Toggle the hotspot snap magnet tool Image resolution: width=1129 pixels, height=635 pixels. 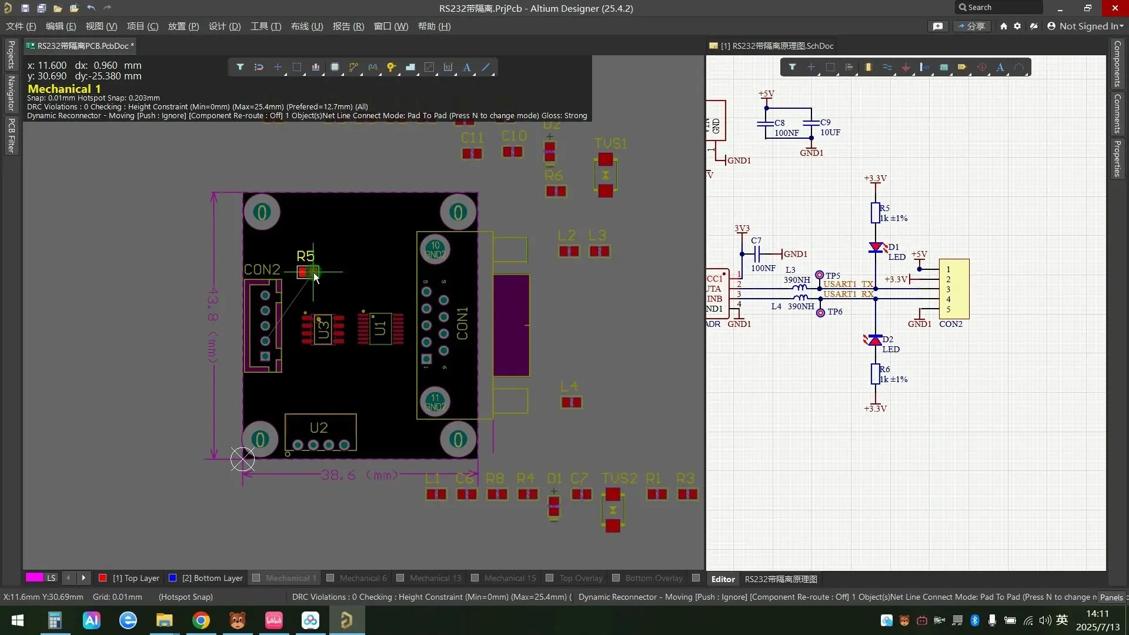[x=259, y=67]
